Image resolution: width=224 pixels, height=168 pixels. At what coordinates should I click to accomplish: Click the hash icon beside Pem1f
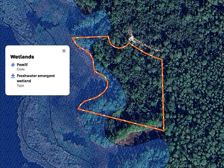13,65
